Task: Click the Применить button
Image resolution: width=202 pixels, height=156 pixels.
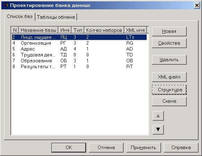Action: click(x=143, y=148)
